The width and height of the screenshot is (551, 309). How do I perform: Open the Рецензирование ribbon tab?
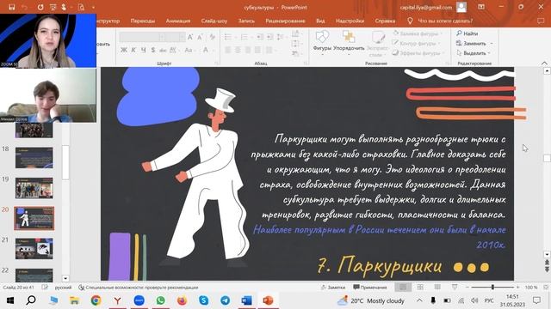[x=285, y=21]
